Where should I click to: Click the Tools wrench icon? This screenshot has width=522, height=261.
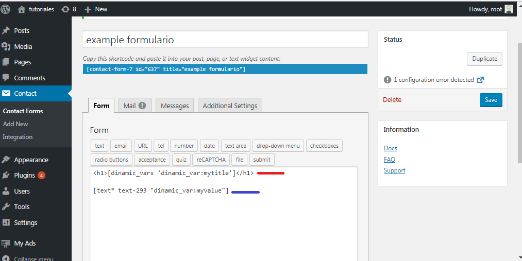(x=6, y=207)
